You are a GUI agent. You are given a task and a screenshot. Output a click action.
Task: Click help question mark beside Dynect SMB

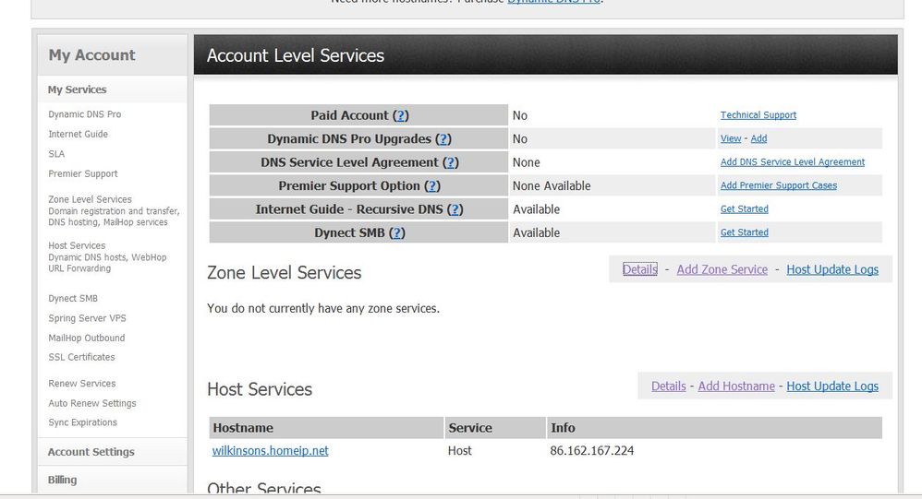(x=397, y=233)
